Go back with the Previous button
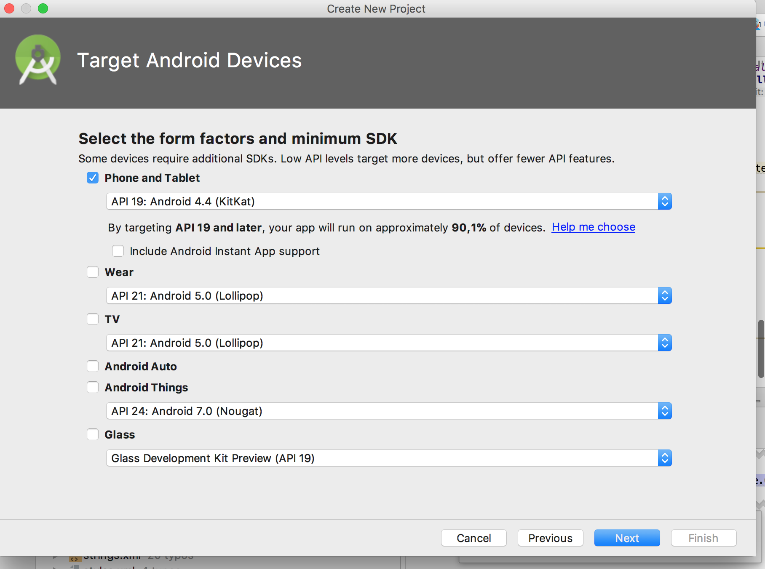Viewport: 765px width, 569px height. pos(551,538)
